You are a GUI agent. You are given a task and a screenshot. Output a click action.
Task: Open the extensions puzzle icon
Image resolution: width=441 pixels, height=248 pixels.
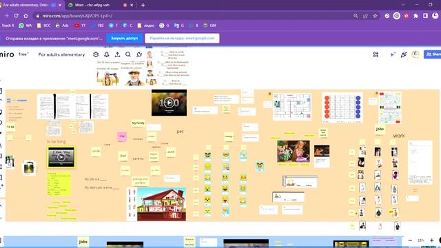pyautogui.click(x=416, y=16)
